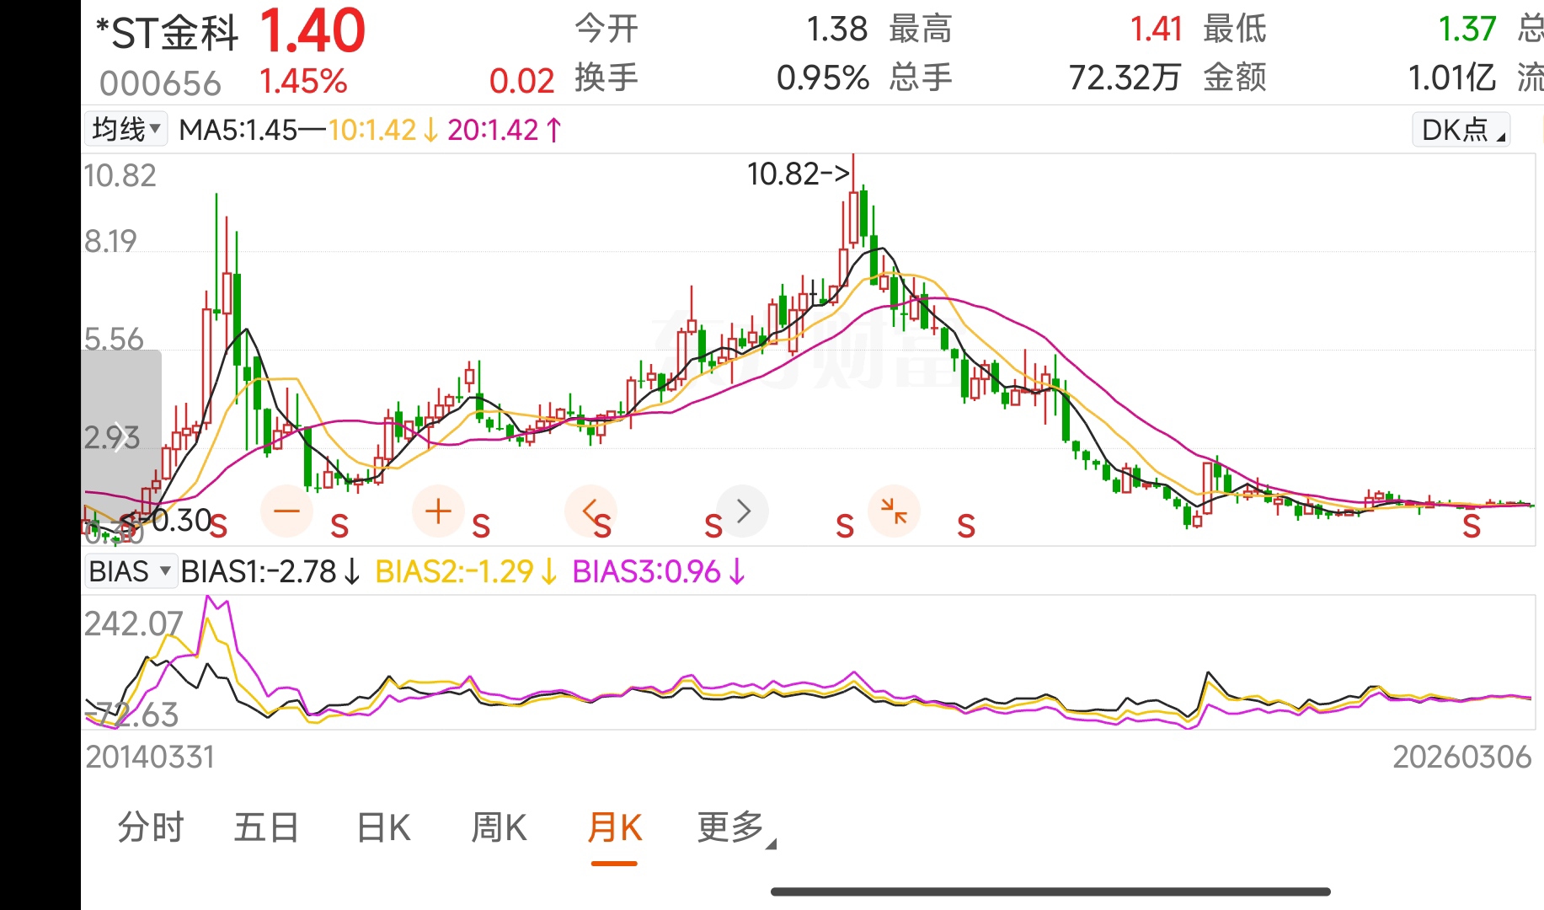Open the 均线 indicator dropdown
This screenshot has width=1544, height=910.
pyautogui.click(x=126, y=130)
